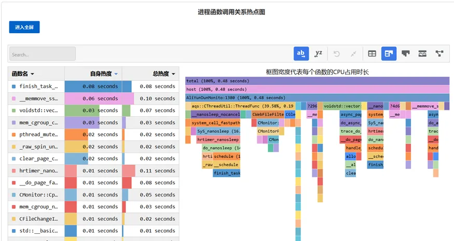Image resolution: width=454 pixels, height=241 pixels.
Task: Click the host (100%, 0.48 seconds) flame bar
Action: pos(318,89)
